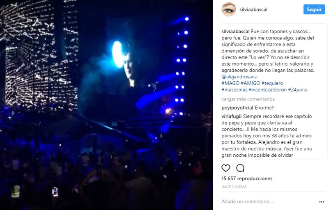Image resolution: width=328 pixels, height=210 pixels.
Task: Open the #másesmás hashtag
Action: pyautogui.click(x=234, y=90)
